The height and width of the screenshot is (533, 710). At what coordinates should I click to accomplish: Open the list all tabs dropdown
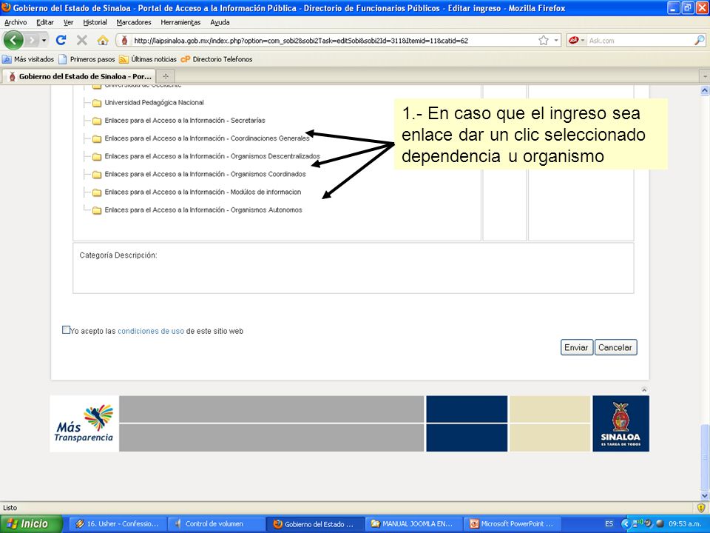coord(705,76)
